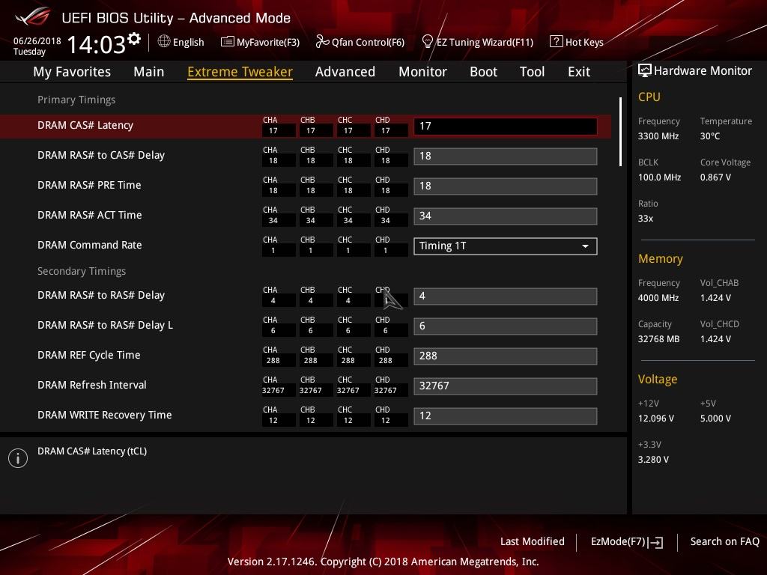Select the Extreme Tweaker tab
This screenshot has width=767, height=575.
pos(240,72)
